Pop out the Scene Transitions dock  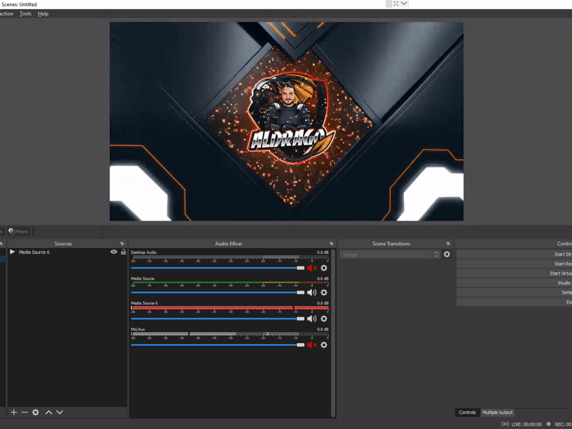click(x=448, y=244)
